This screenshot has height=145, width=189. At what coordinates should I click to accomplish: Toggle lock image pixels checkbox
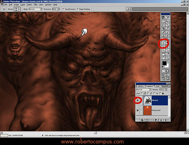tap(148, 93)
